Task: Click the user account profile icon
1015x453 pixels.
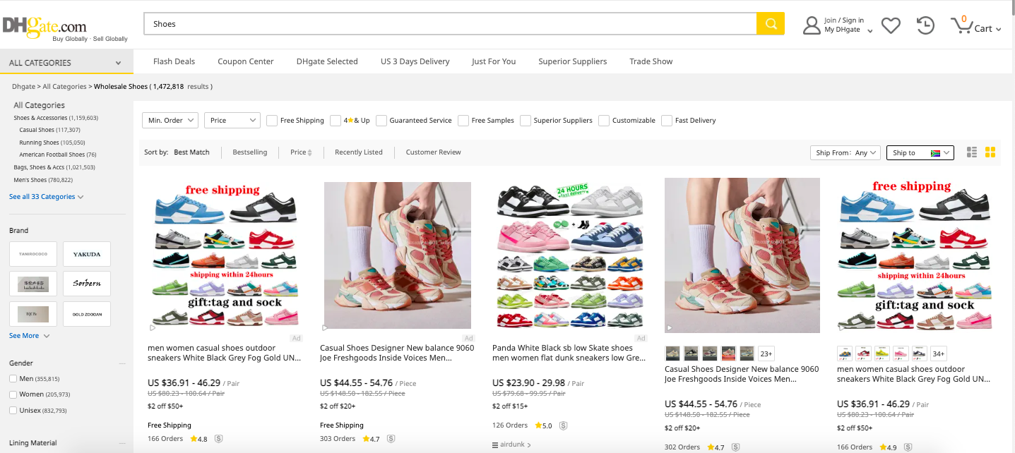Action: click(x=812, y=25)
